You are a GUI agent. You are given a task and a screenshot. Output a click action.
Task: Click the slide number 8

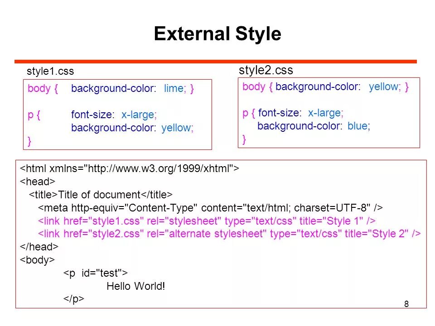pyautogui.click(x=406, y=304)
